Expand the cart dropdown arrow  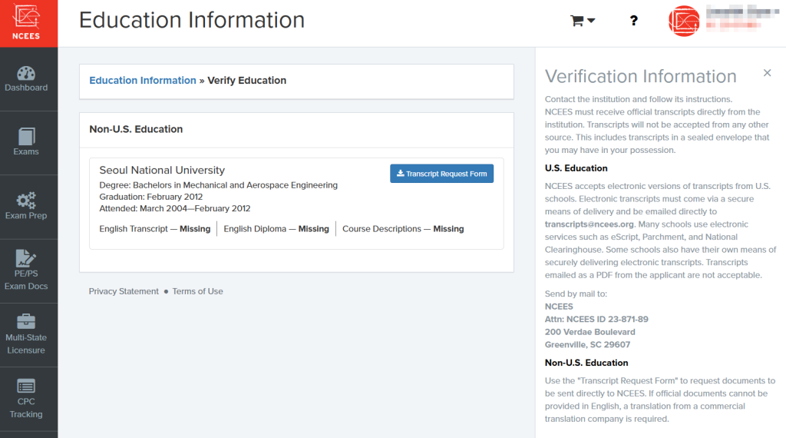coord(591,21)
